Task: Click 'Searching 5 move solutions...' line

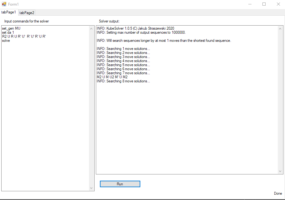Action: 123,65
